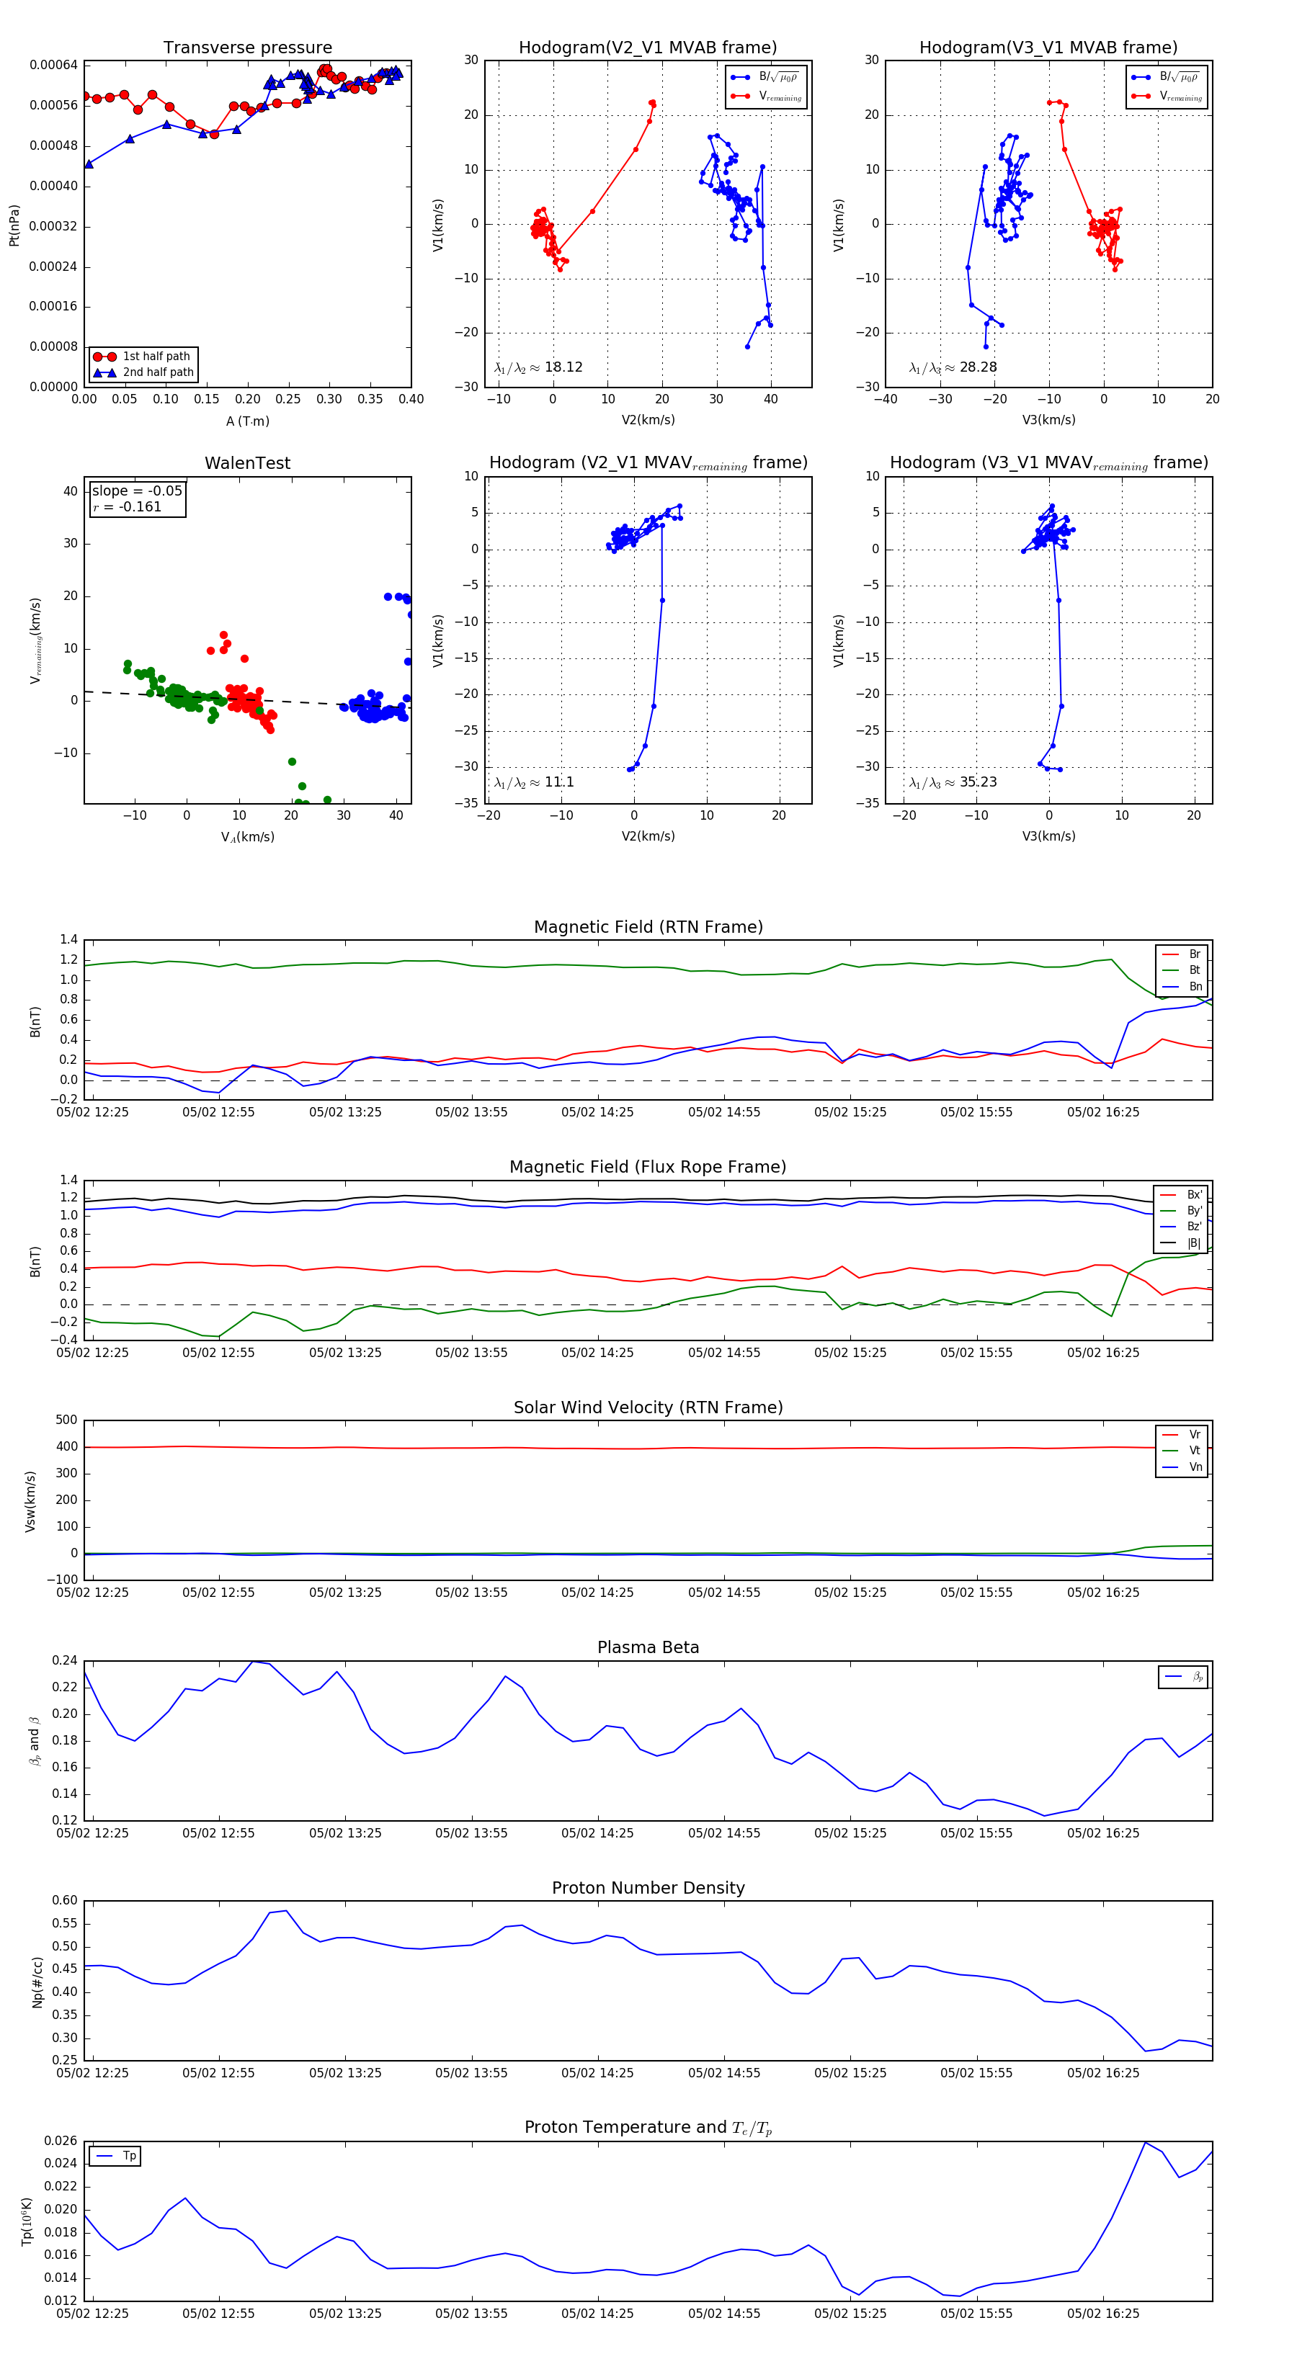Click the "0.026" tick on Proton Temperature plot
Screen dimensions: 1297x2377
click(61, 2141)
